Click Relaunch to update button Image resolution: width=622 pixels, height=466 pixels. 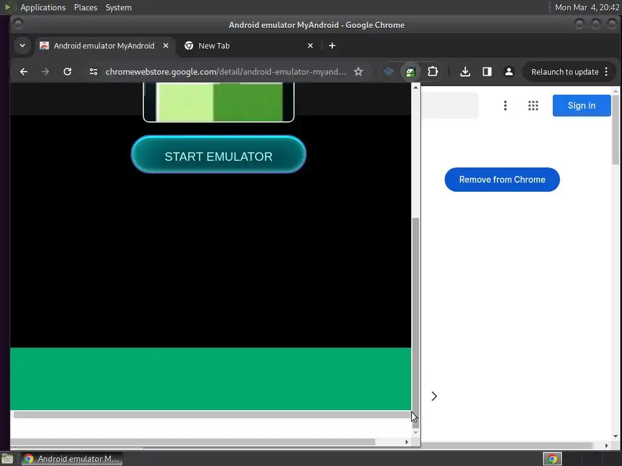565,72
